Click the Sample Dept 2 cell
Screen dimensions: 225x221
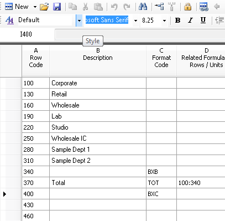(x=98, y=161)
